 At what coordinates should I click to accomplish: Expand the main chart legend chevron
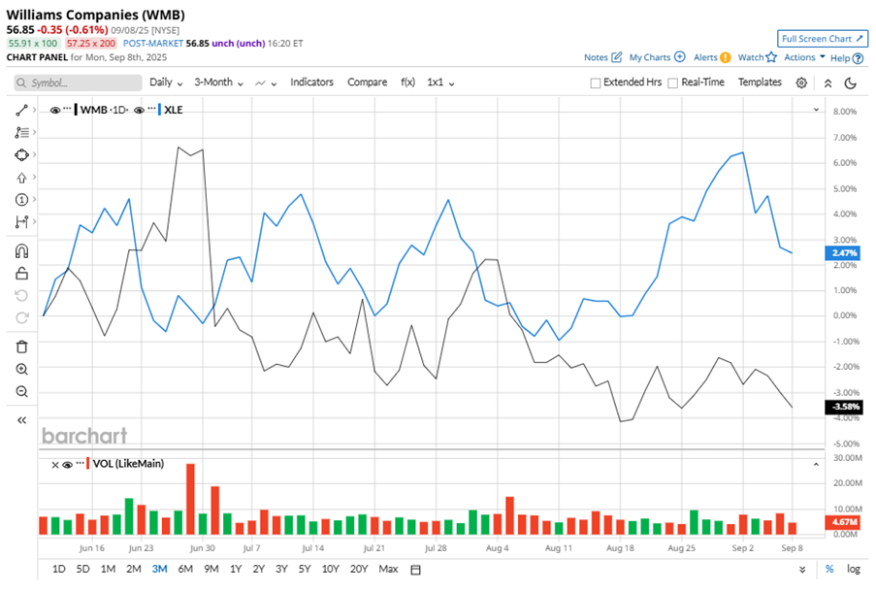coord(816,110)
